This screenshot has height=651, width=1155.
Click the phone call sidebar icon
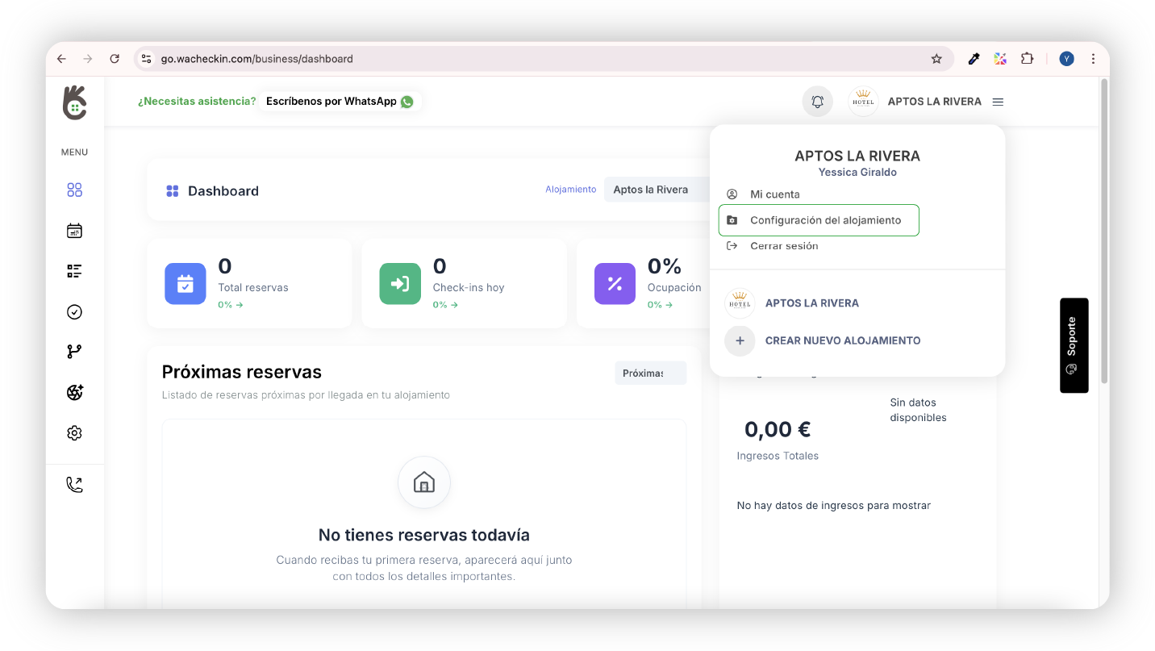coord(74,485)
